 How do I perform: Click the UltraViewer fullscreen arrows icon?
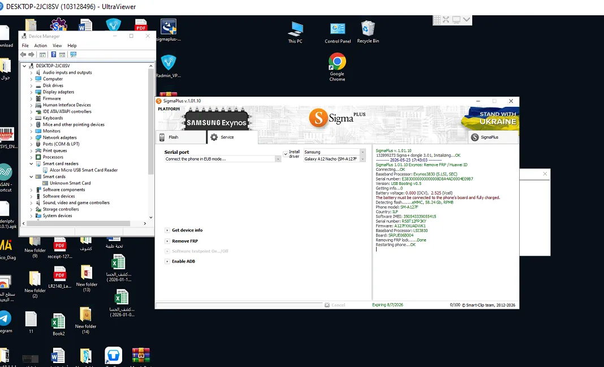point(446,20)
